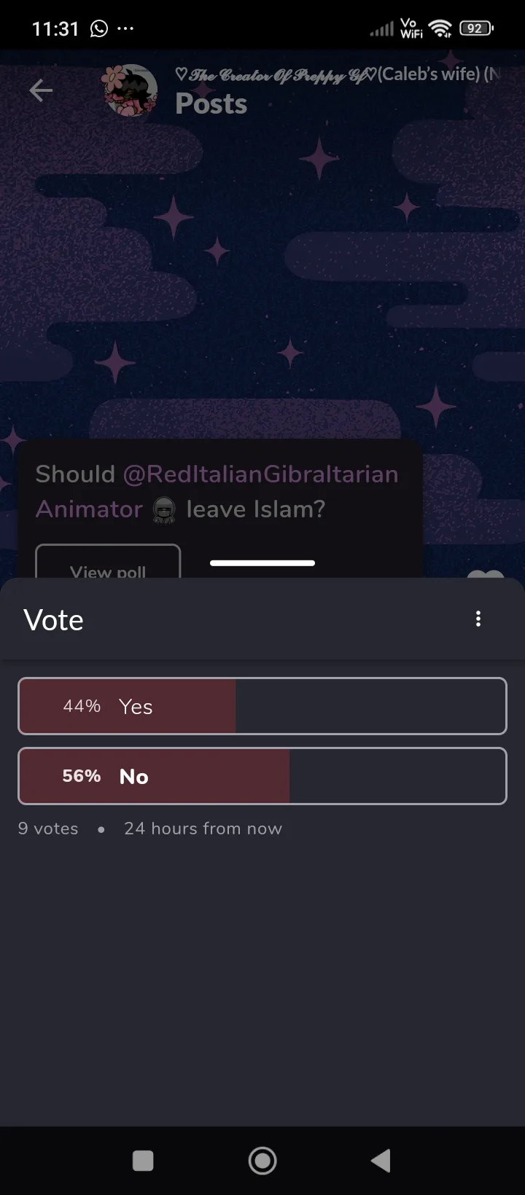
Task: Tap the battery status indicator
Action: [x=476, y=29]
